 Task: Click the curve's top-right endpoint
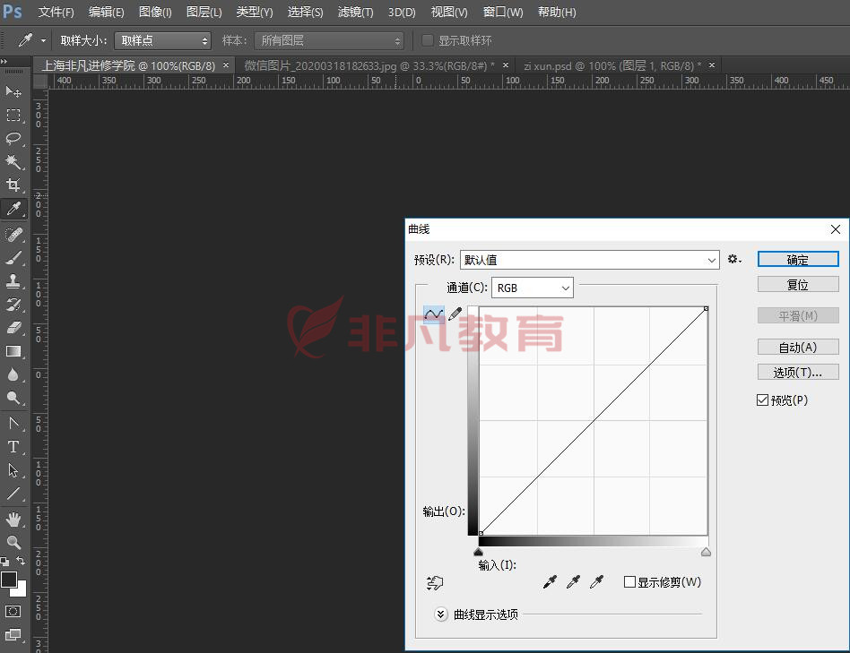click(x=706, y=308)
